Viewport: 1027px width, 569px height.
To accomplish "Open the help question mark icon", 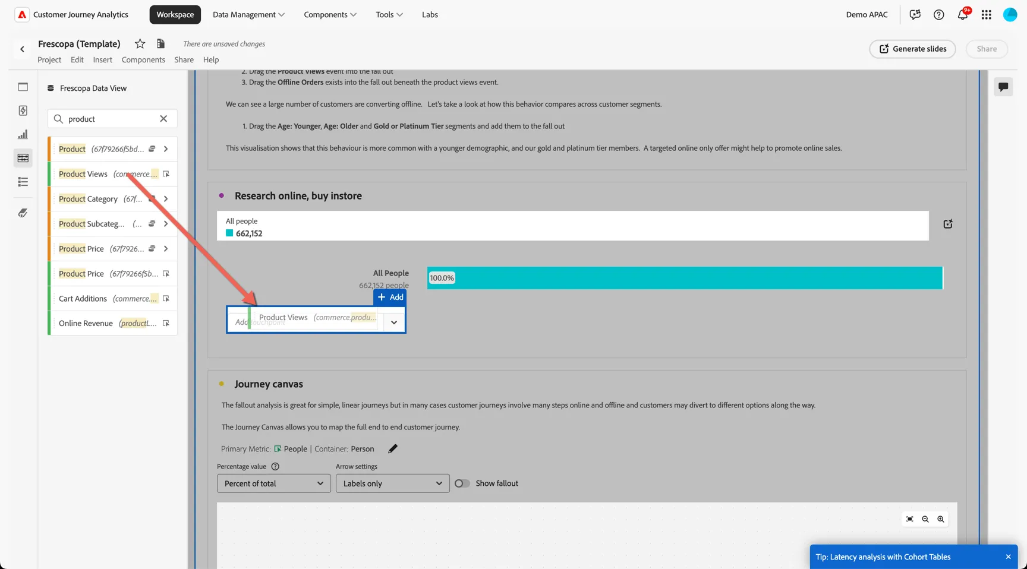I will point(939,15).
